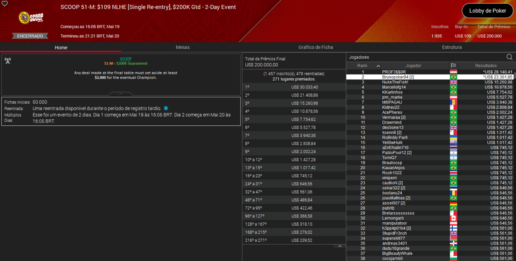Screen dimensions: 516x261
Task: Switch to the Home tab
Action: [x=61, y=47]
